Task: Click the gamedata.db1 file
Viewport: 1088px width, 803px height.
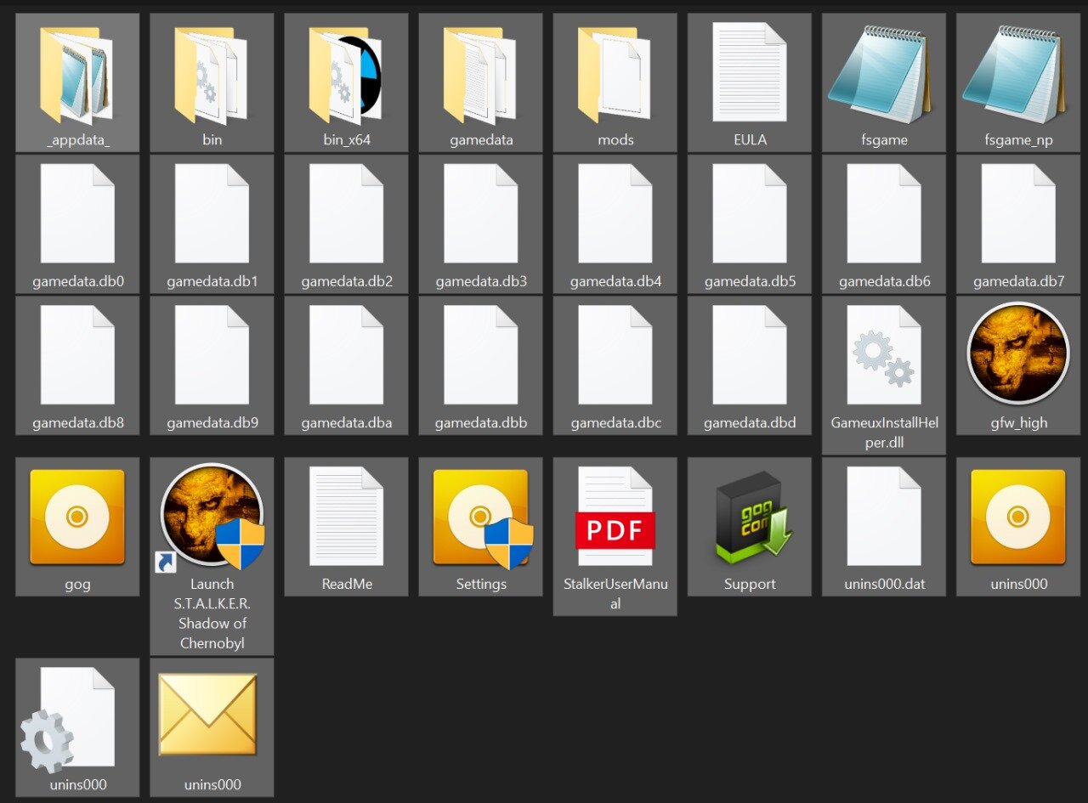Action: pyautogui.click(x=212, y=223)
